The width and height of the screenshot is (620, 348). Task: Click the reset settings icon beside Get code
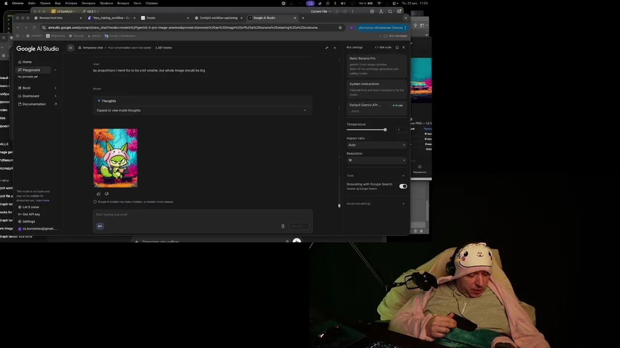[397, 47]
